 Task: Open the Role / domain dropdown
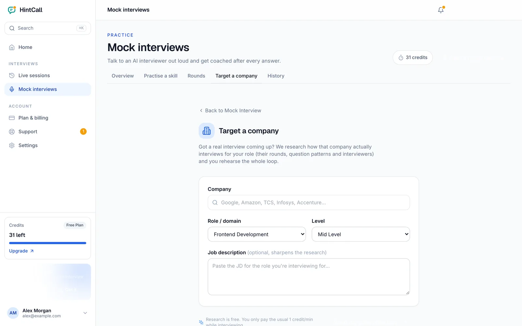pyautogui.click(x=257, y=234)
